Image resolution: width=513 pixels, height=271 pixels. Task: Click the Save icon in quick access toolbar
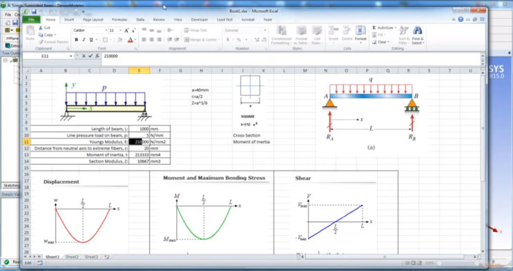(34, 12)
